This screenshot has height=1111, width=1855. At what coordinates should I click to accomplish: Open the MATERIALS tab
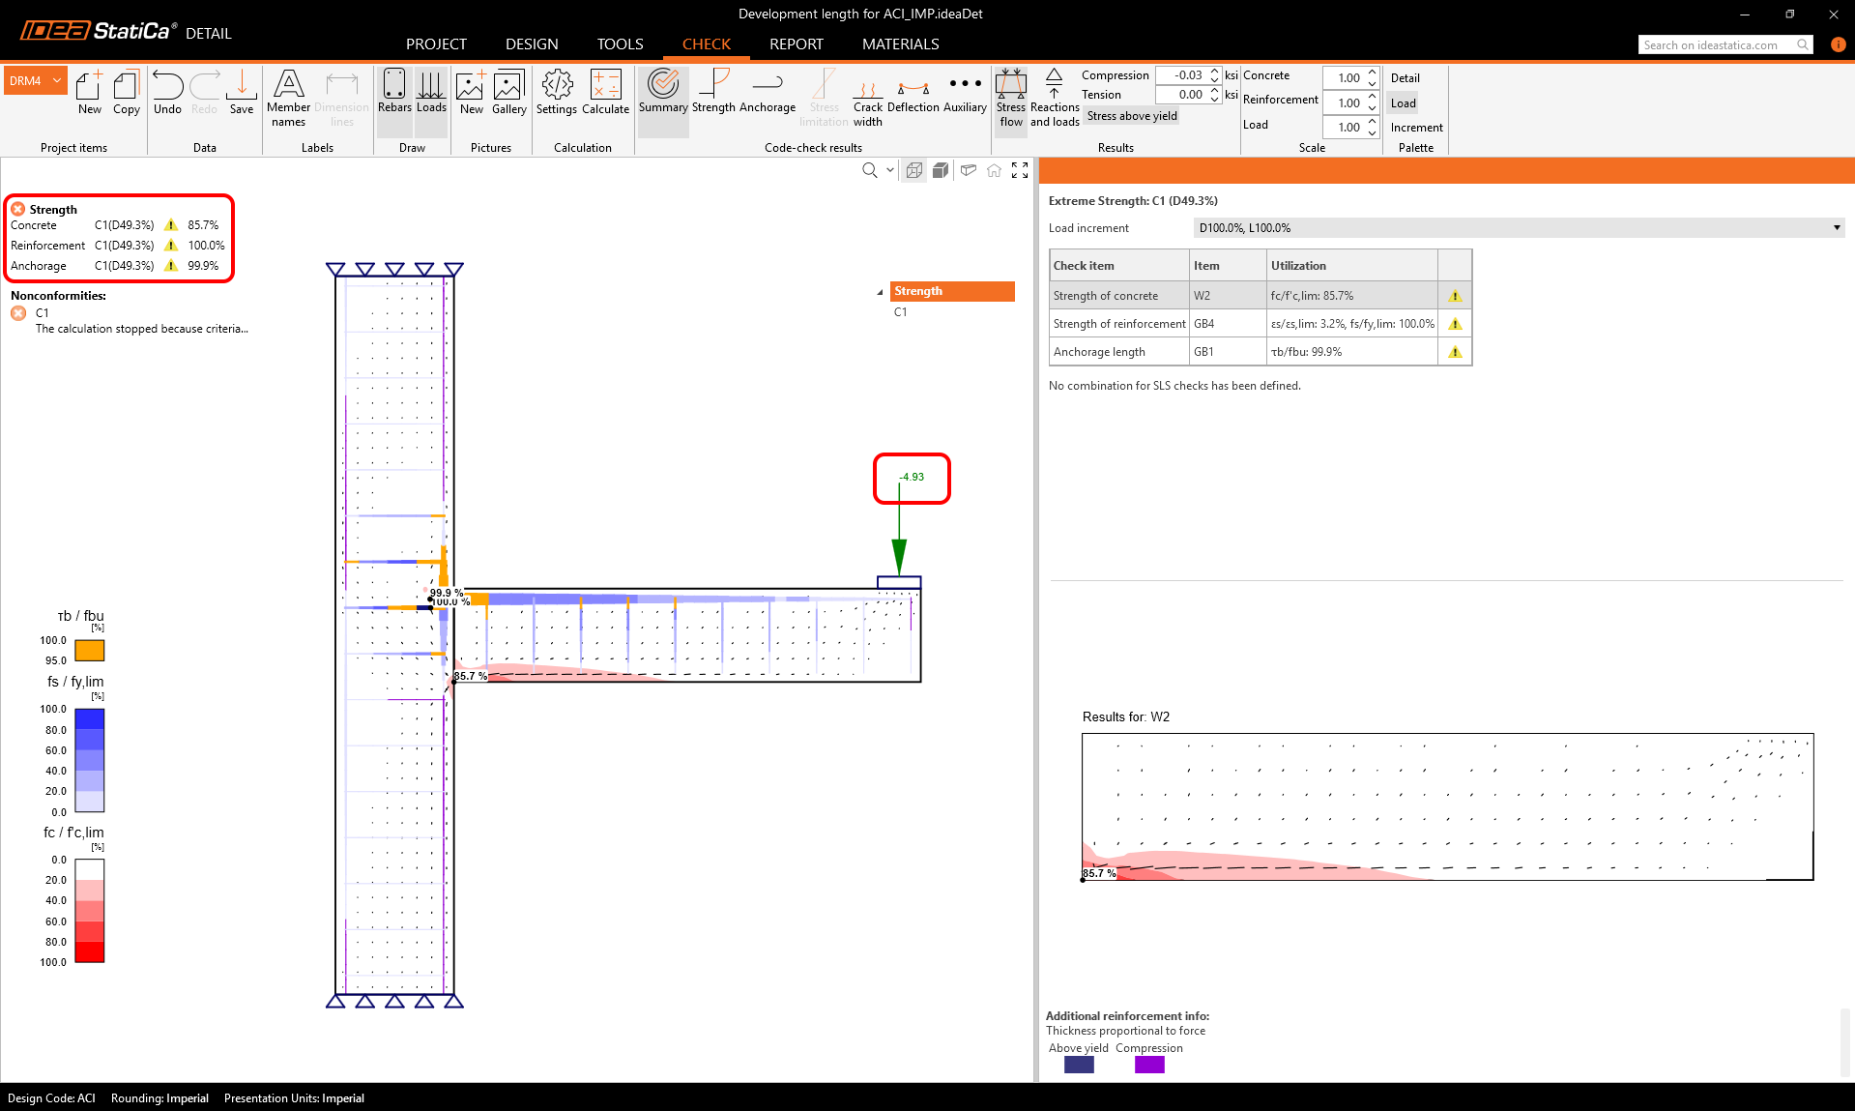(900, 44)
